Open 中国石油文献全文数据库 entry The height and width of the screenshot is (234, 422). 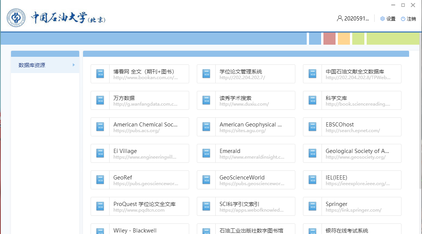coord(355,72)
